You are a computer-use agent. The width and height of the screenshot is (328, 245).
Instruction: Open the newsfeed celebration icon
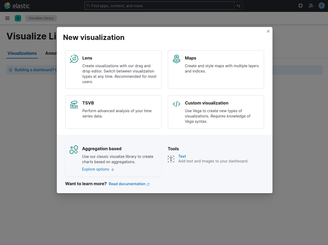pos(311,6)
